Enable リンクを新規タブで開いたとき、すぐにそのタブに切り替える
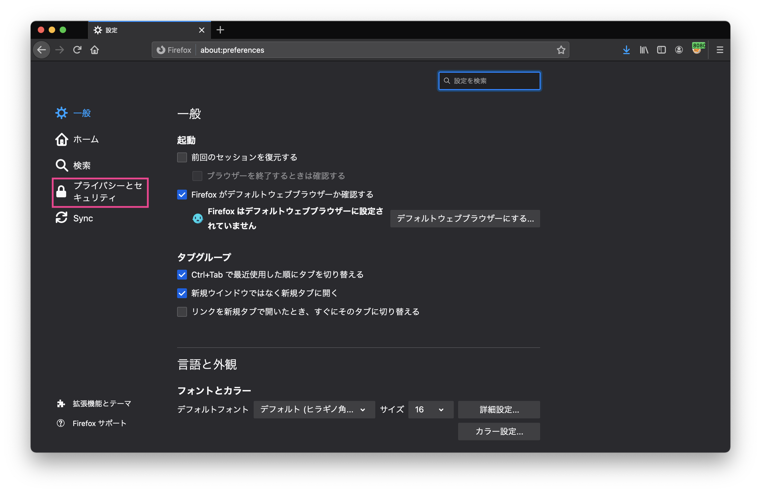The height and width of the screenshot is (493, 761). [182, 312]
